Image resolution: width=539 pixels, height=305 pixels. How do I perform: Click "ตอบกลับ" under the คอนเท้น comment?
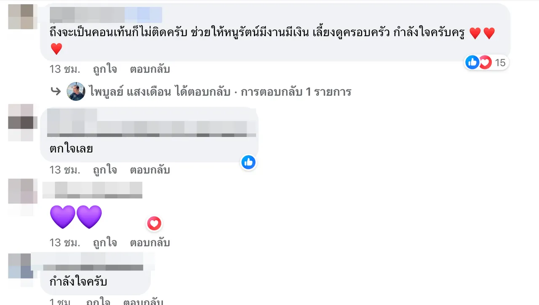pos(150,69)
